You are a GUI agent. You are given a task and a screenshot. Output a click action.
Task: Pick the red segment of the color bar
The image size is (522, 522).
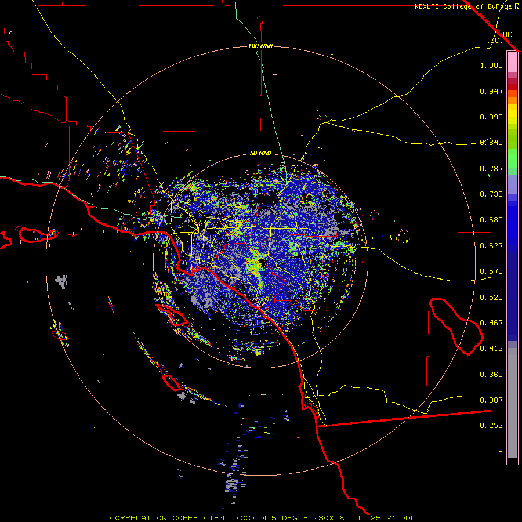[x=512, y=87]
